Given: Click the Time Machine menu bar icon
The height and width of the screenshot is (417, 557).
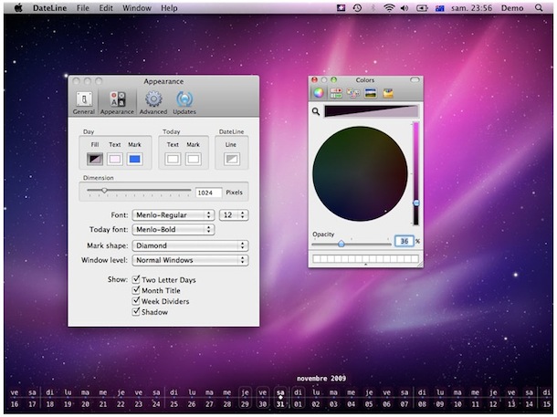Looking at the screenshot, I should pyautogui.click(x=357, y=8).
